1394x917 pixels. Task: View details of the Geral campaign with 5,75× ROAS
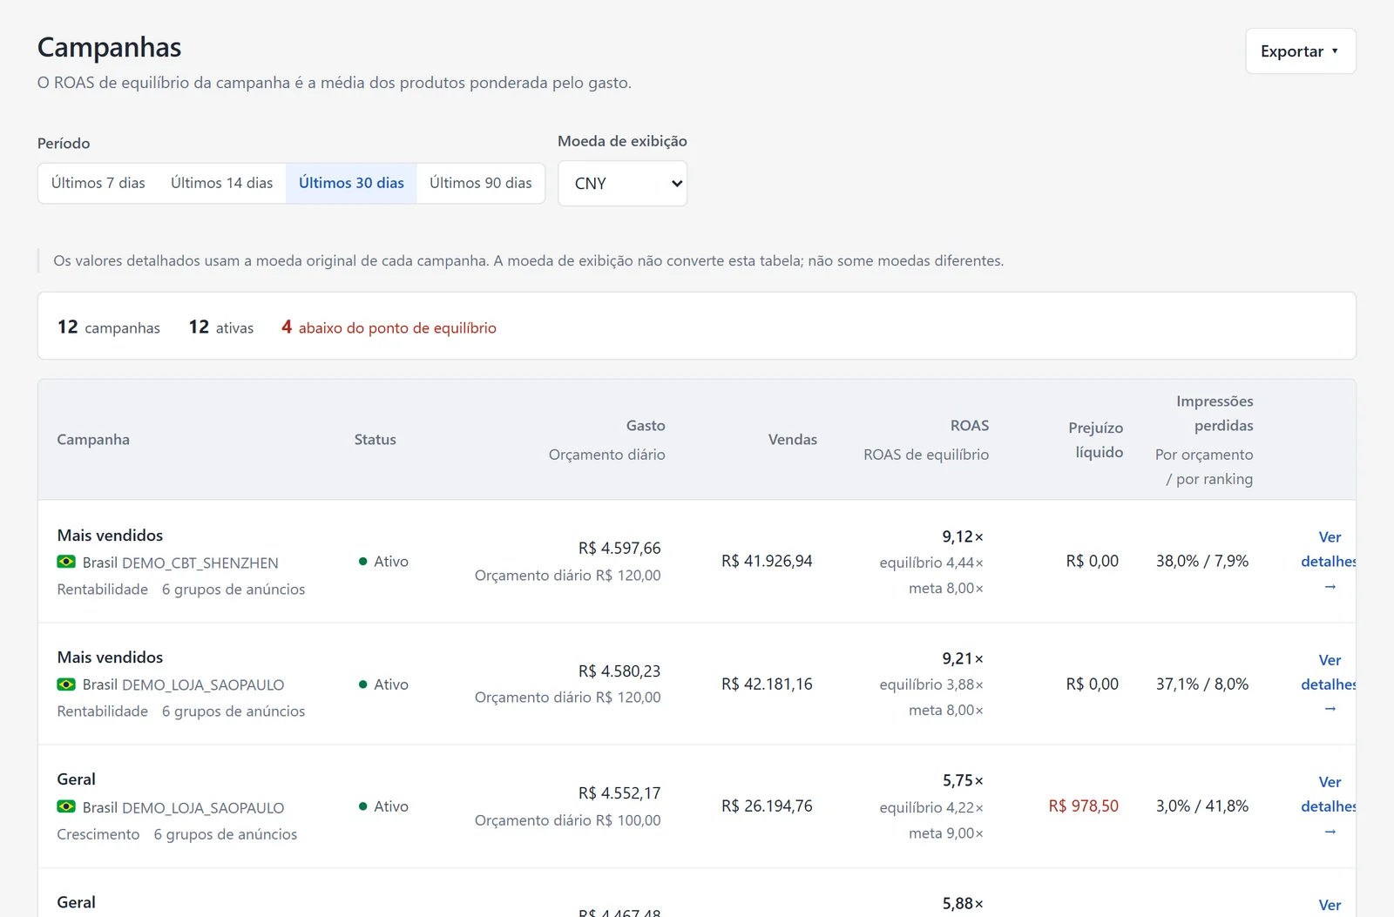click(1330, 806)
